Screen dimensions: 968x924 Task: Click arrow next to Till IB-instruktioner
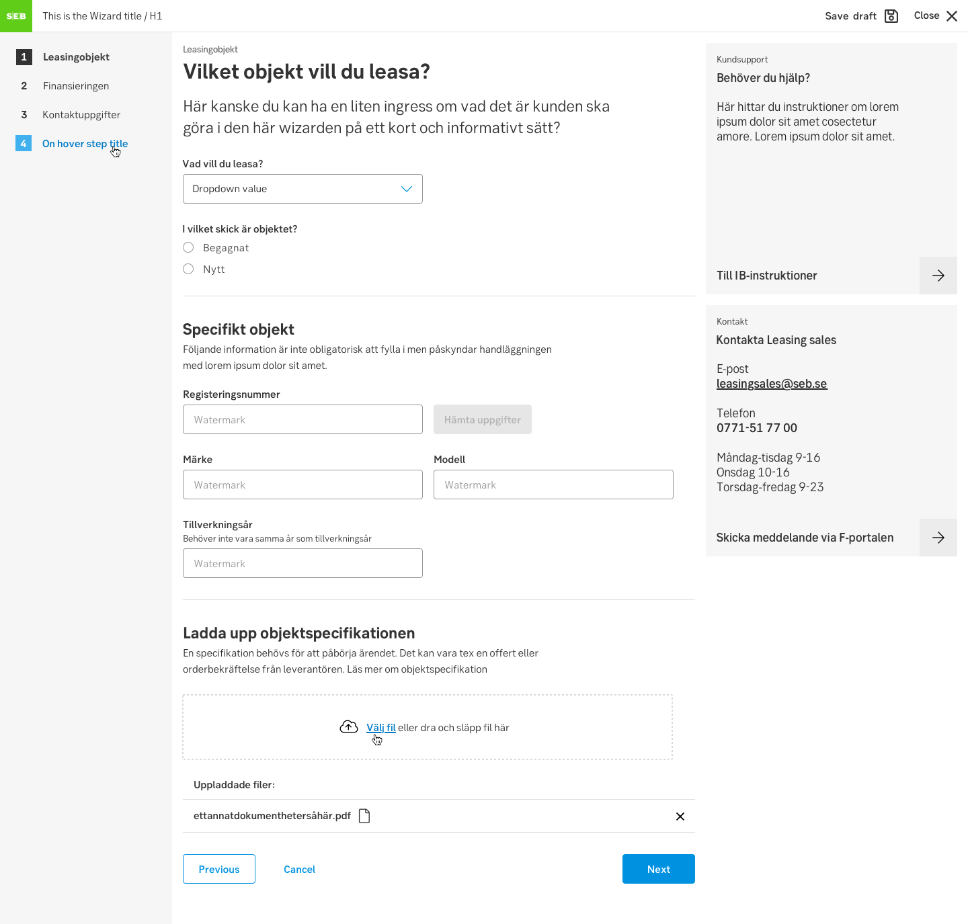click(x=938, y=276)
